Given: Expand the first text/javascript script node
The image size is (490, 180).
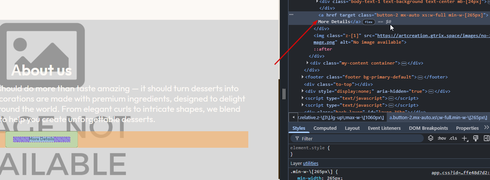Looking at the screenshot, I should click(303, 98).
